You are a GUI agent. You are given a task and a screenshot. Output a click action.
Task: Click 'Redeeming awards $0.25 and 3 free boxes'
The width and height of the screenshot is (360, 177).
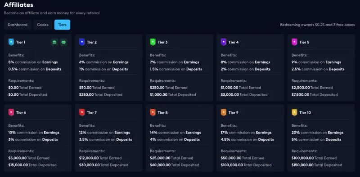point(317,25)
